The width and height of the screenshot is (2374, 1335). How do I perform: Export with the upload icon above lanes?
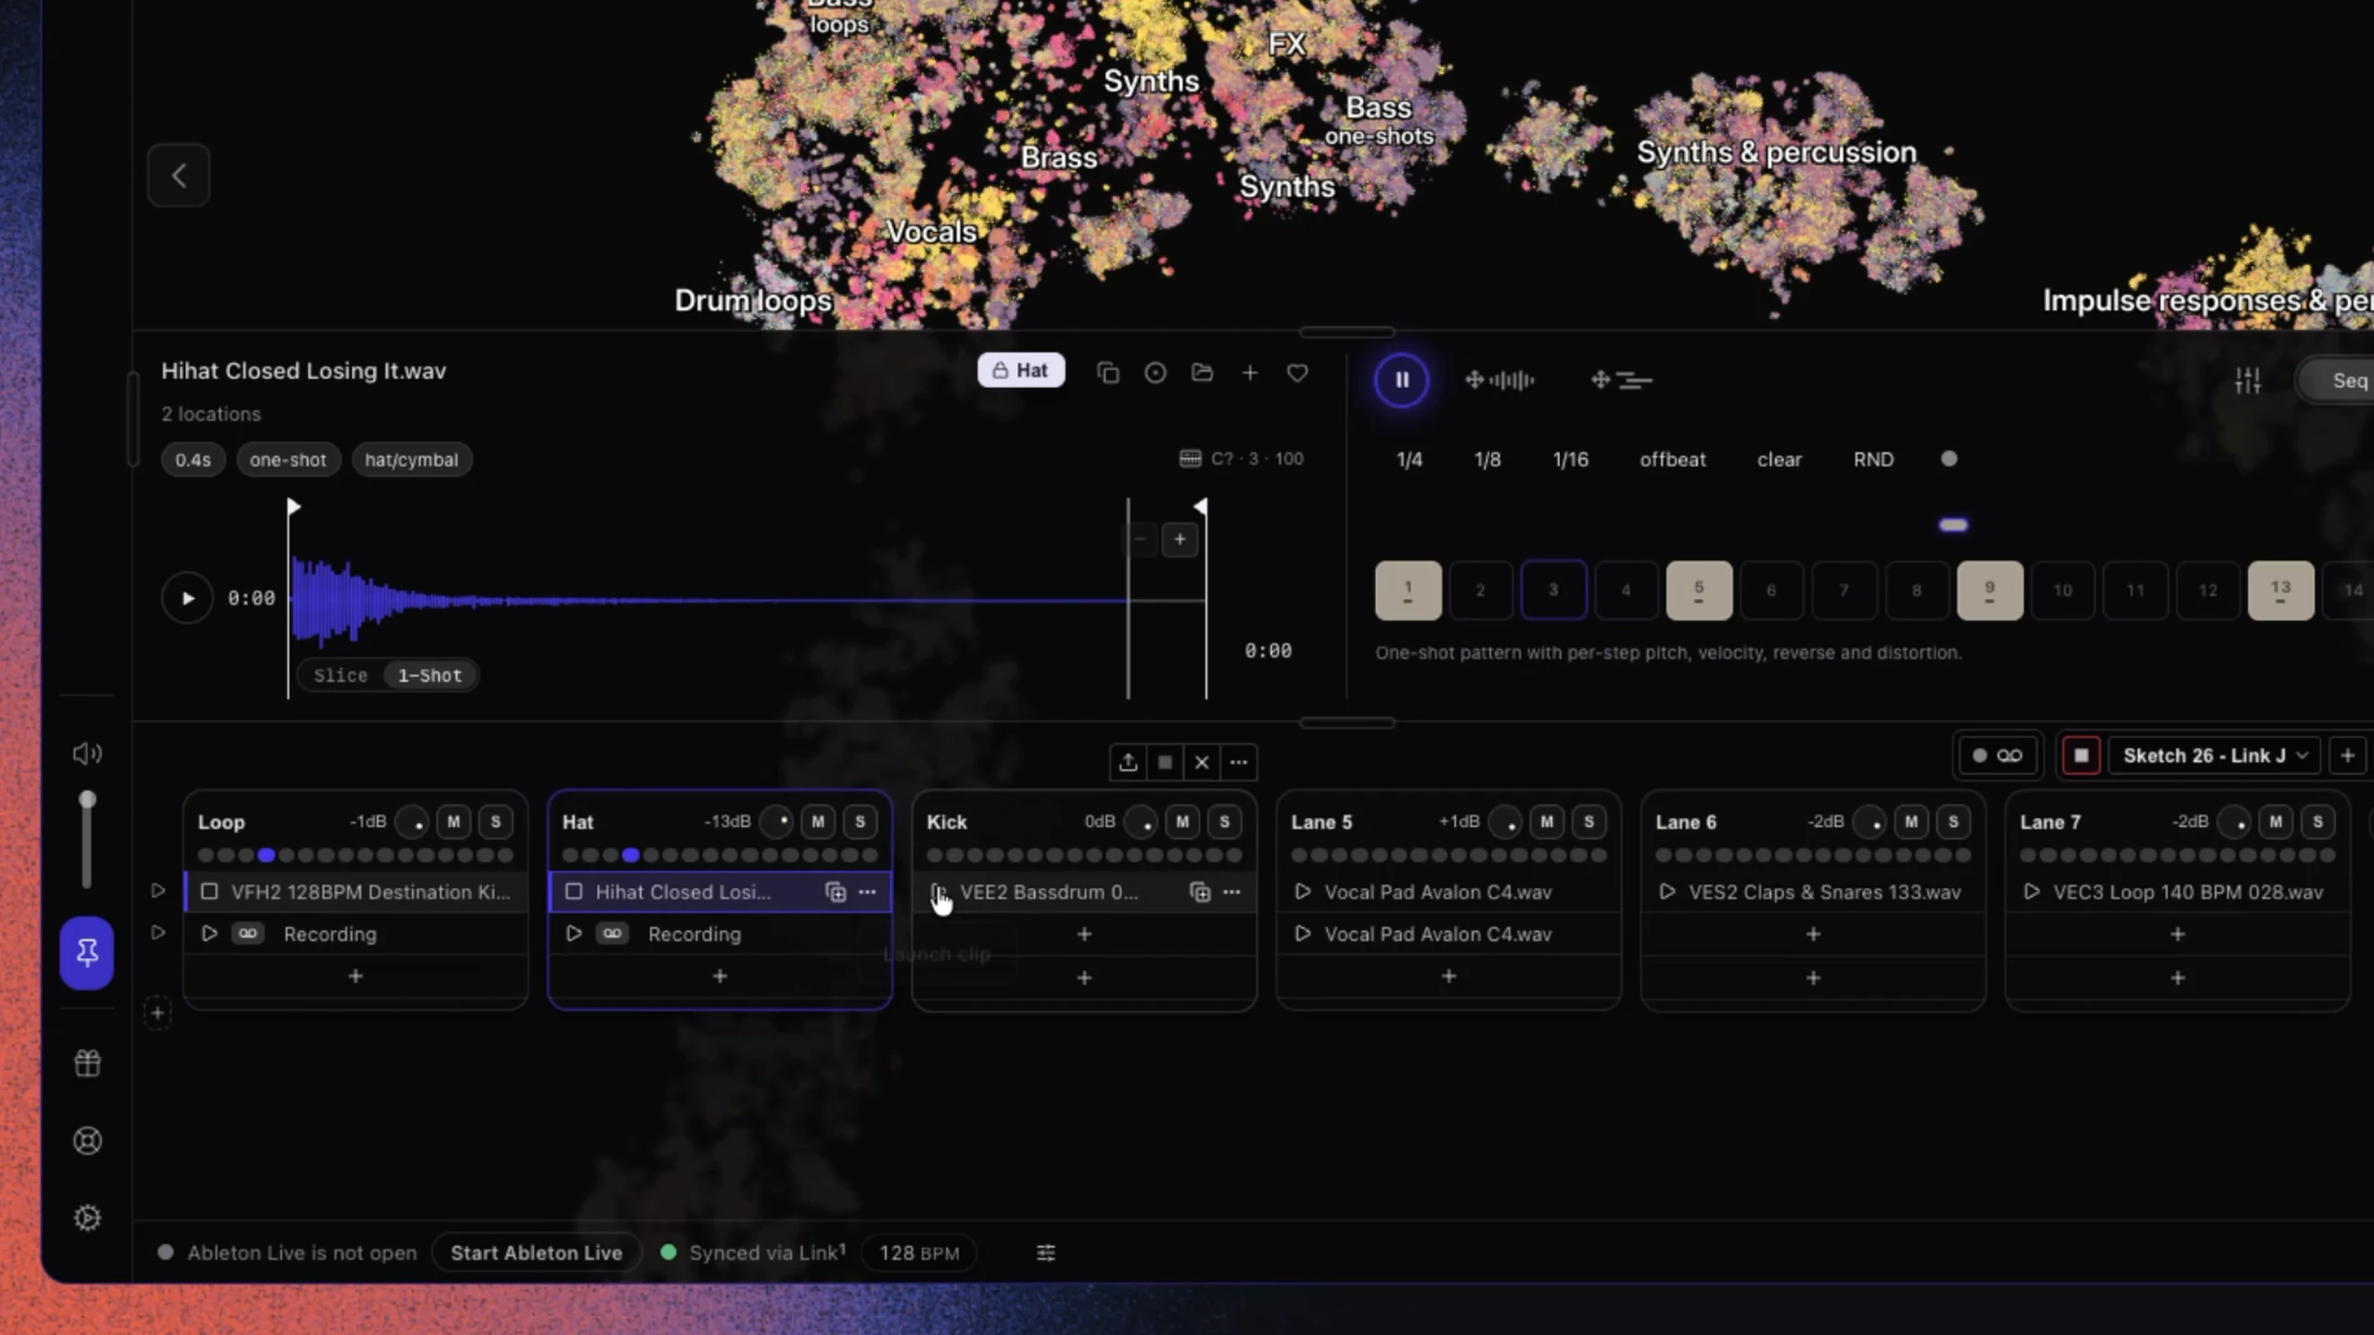pos(1128,762)
